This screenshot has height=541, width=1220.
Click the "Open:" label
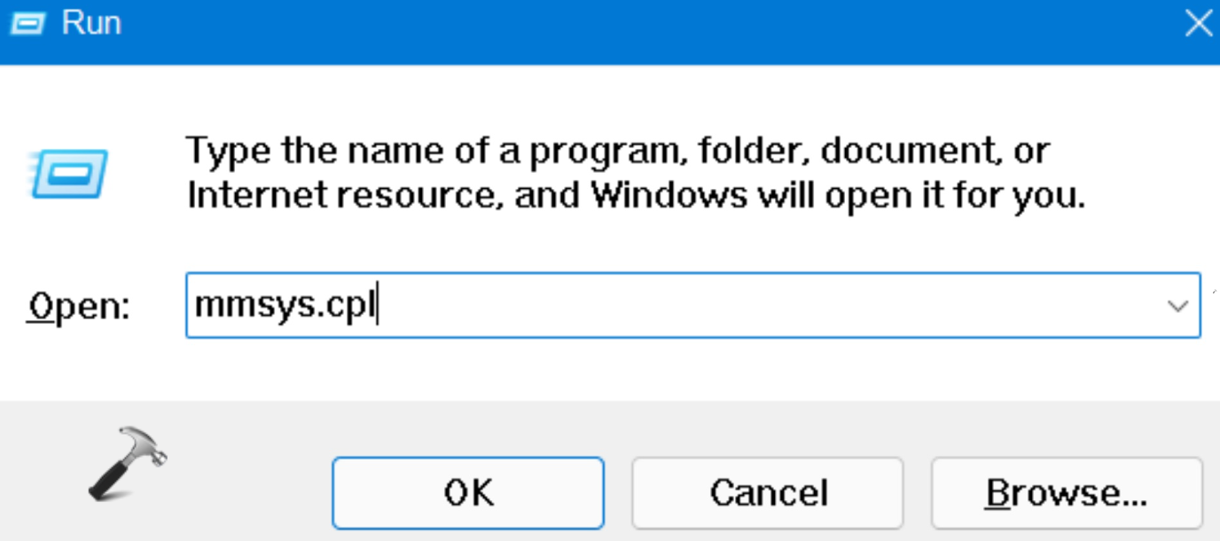pyautogui.click(x=78, y=308)
